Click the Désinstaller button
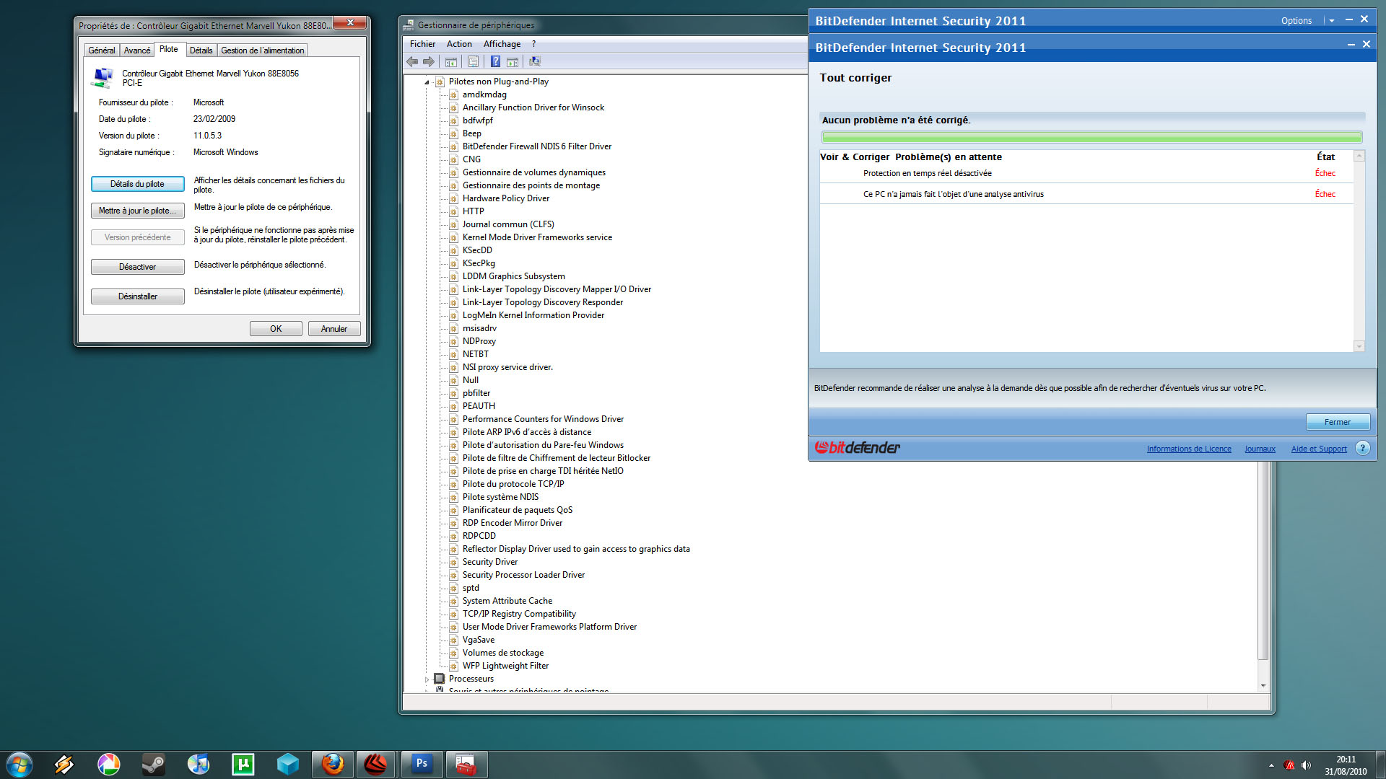The image size is (1386, 779). click(x=137, y=296)
